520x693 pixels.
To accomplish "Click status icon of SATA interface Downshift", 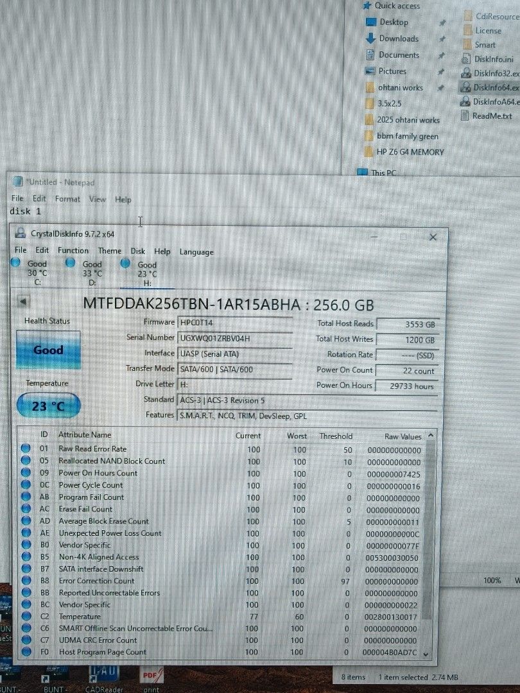I will 26,569.
